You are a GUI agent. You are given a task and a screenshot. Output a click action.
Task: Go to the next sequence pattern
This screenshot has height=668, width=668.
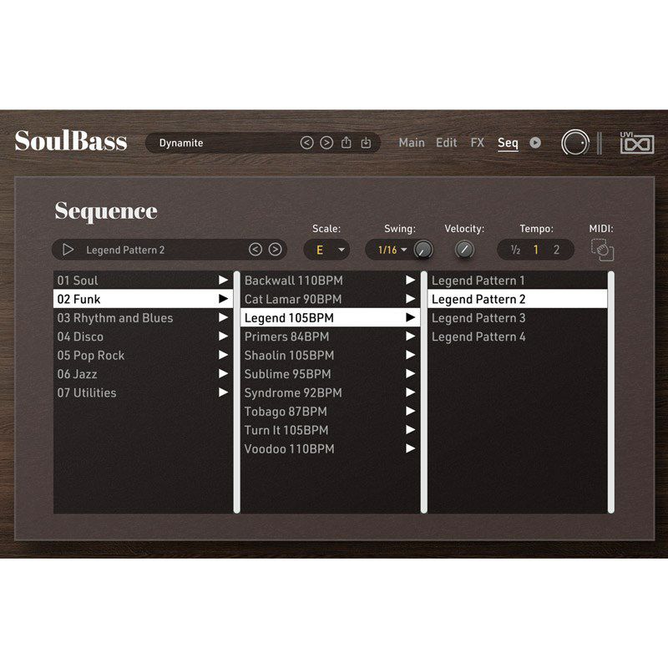[276, 250]
